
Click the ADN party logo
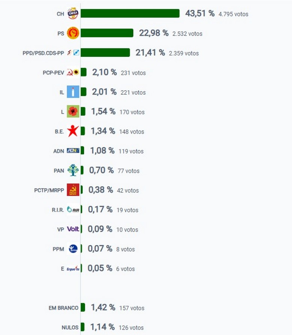(73, 151)
